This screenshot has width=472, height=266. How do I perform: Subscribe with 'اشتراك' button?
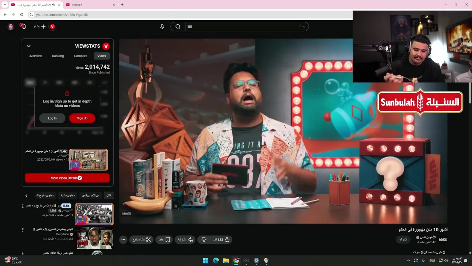[403, 240]
